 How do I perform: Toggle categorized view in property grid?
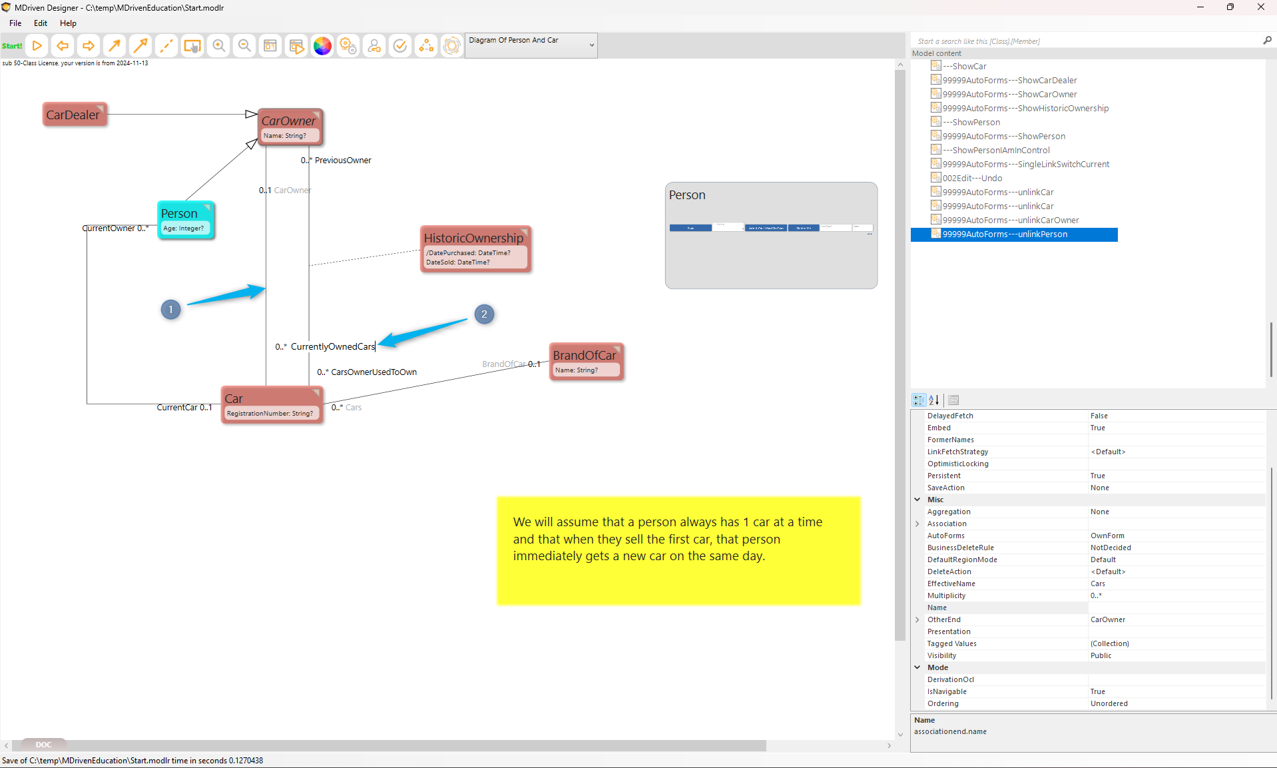click(x=919, y=400)
